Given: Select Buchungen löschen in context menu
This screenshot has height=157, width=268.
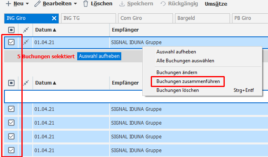Looking at the screenshot, I should (177, 90).
